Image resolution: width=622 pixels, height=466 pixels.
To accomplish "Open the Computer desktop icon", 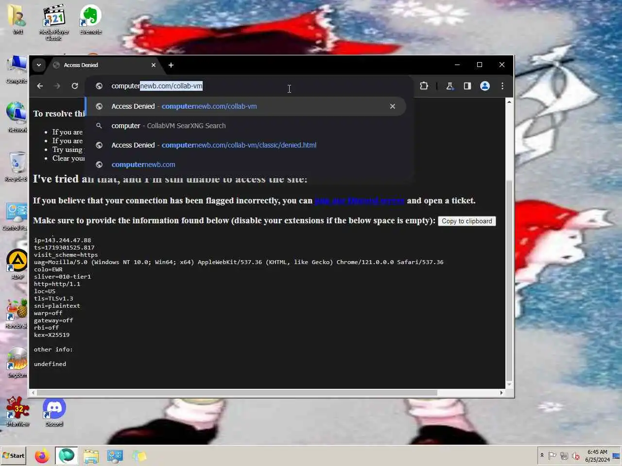I will click(17, 69).
